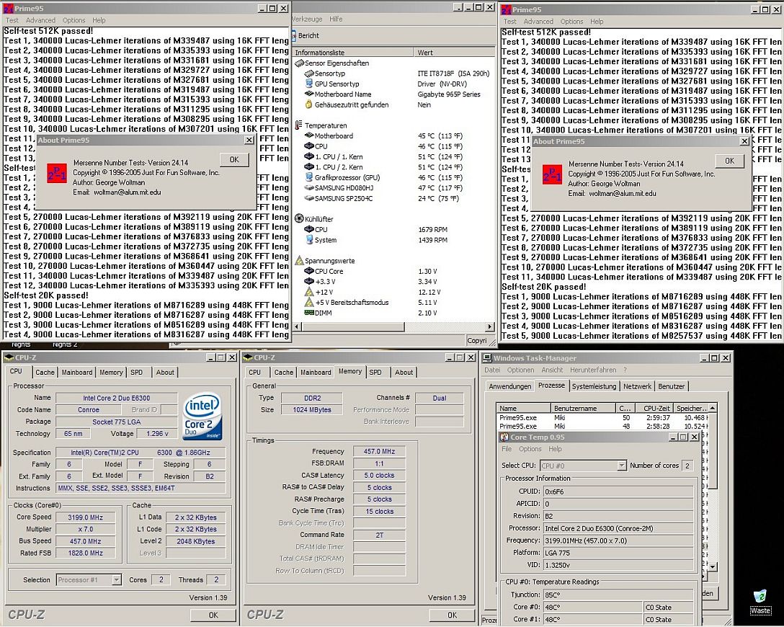This screenshot has width=784, height=627.
Task: Click the Sensortyp row icon
Action: tap(309, 74)
